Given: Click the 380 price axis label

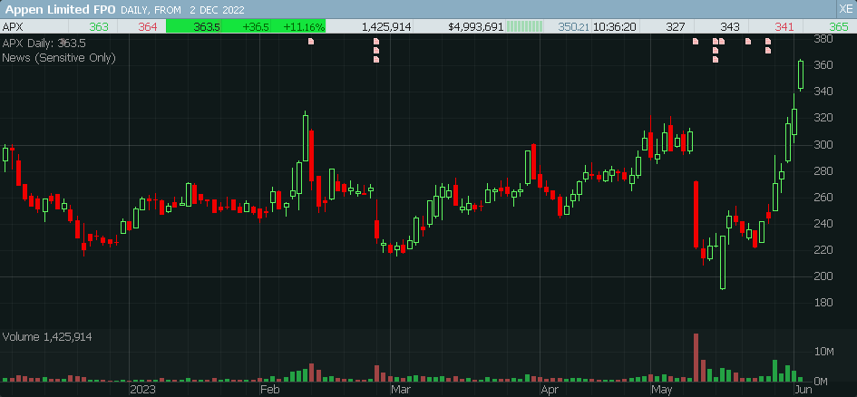Looking at the screenshot, I should (823, 39).
